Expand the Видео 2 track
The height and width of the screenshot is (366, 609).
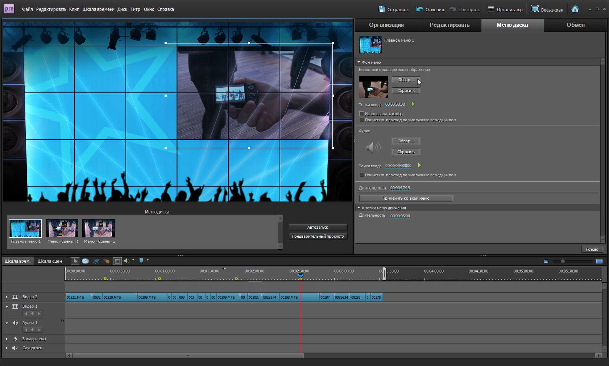pos(7,297)
